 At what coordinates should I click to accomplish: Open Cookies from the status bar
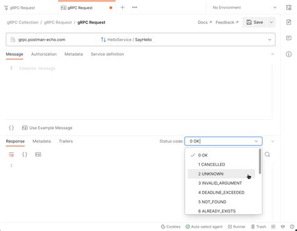(170, 227)
